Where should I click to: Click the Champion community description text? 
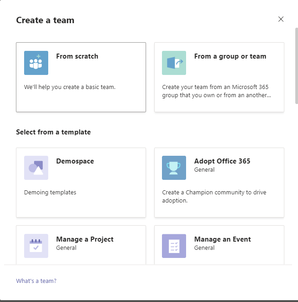pos(214,196)
